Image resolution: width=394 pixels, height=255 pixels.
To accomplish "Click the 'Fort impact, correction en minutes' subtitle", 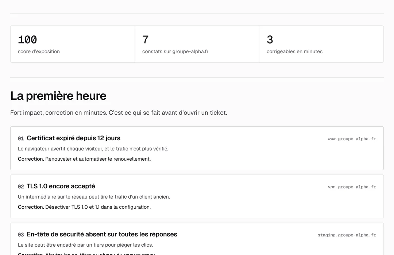I will (119, 113).
